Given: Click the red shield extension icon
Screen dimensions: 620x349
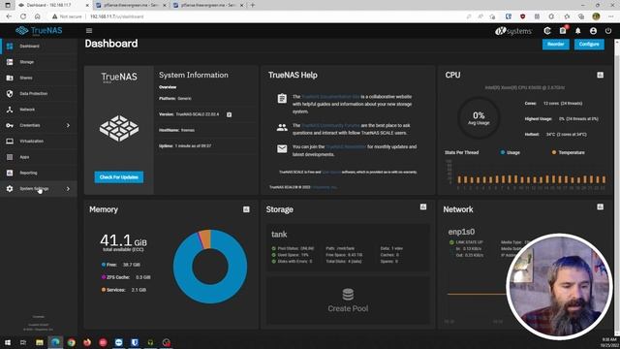Looking at the screenshot, I should [523, 16].
